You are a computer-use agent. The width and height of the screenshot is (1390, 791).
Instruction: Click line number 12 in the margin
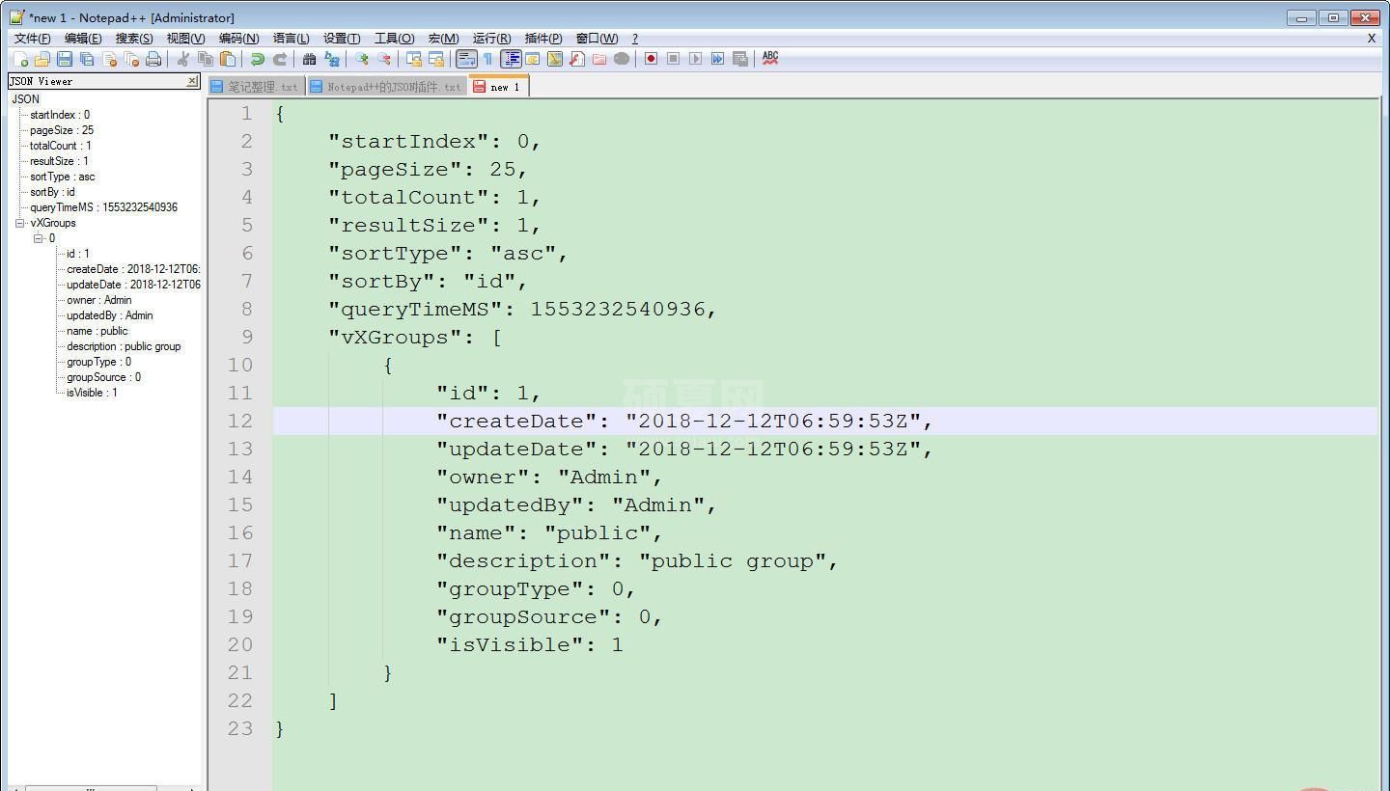click(x=239, y=421)
